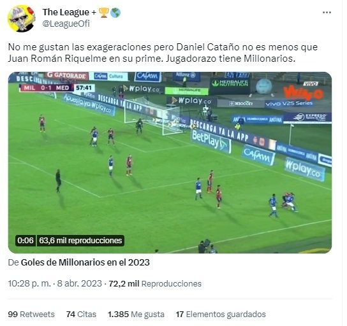Open The League profile avatar
Image resolution: width=347 pixels, height=326 pixels.
[x=22, y=18]
